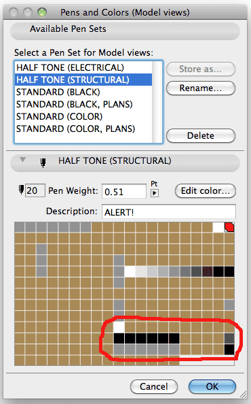251x404 pixels.
Task: Select the red pen 20 color swatch
Action: [x=229, y=227]
